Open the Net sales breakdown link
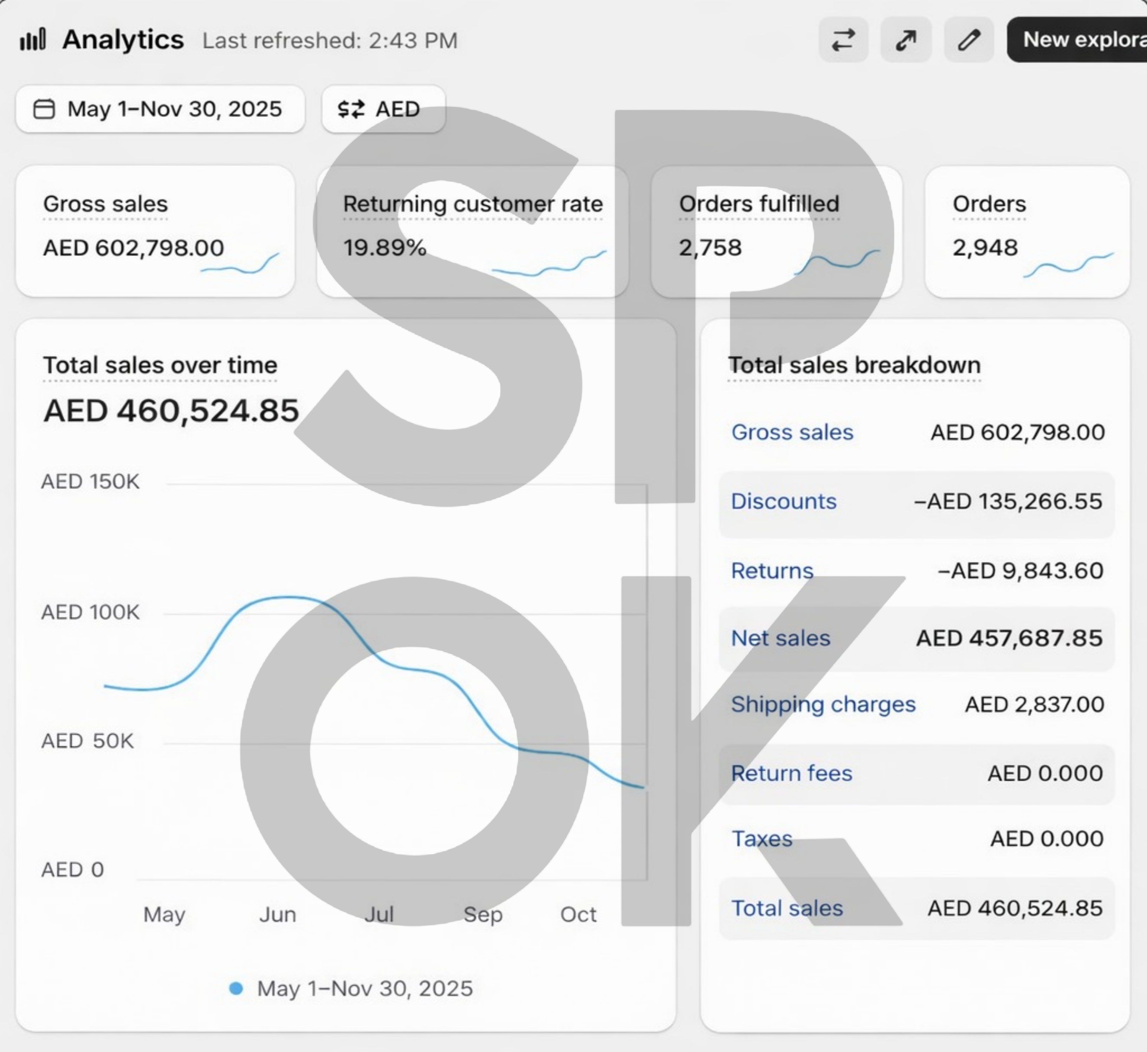Image resolution: width=1147 pixels, height=1052 pixels. pos(780,638)
